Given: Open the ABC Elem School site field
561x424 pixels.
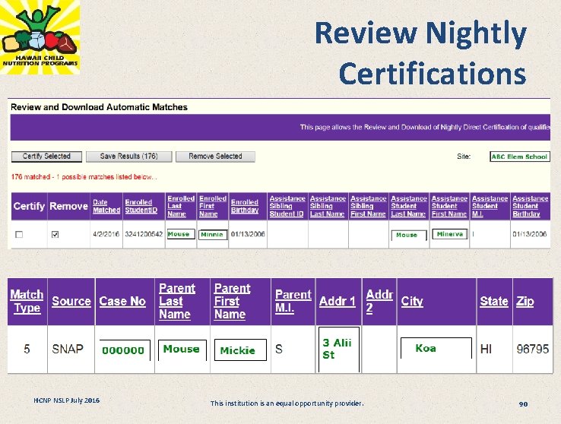Looking at the screenshot, I should [519, 157].
